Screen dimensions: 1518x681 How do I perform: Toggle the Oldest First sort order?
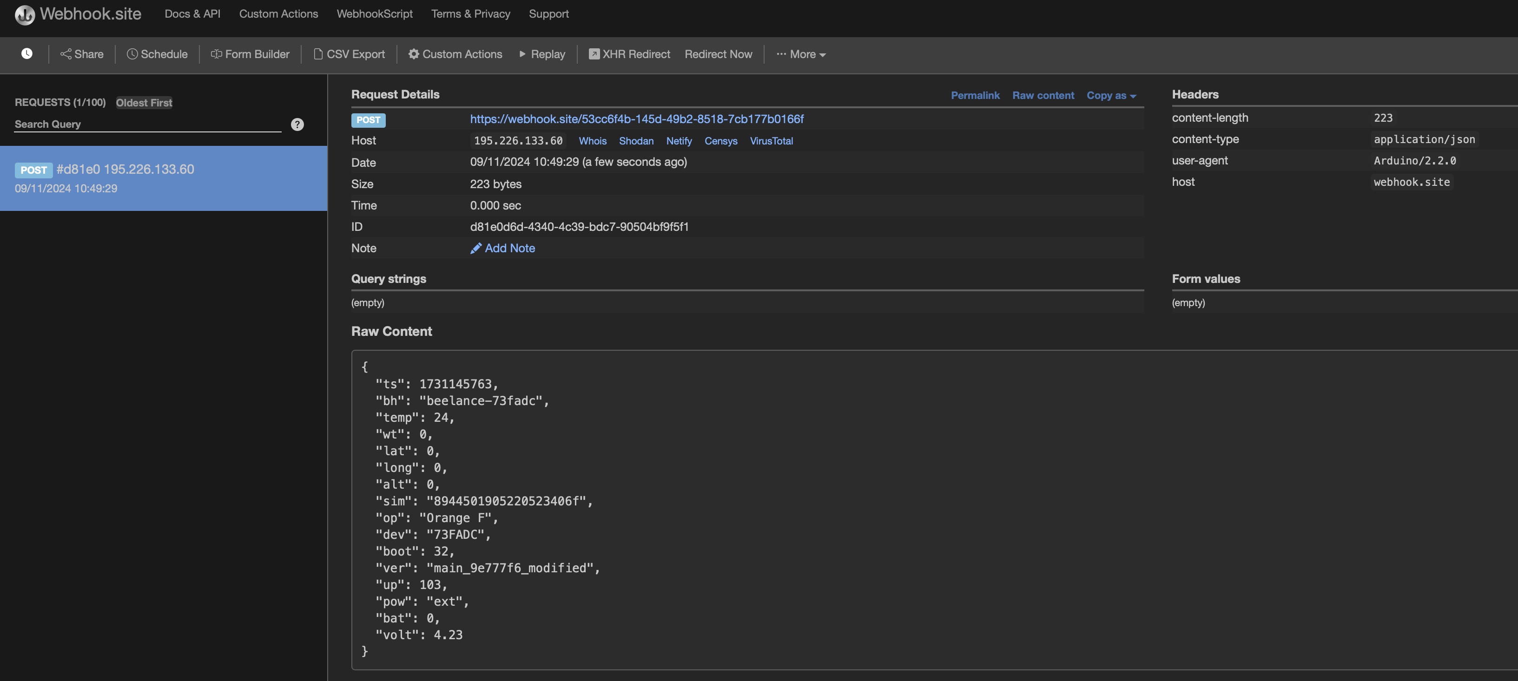pyautogui.click(x=144, y=103)
